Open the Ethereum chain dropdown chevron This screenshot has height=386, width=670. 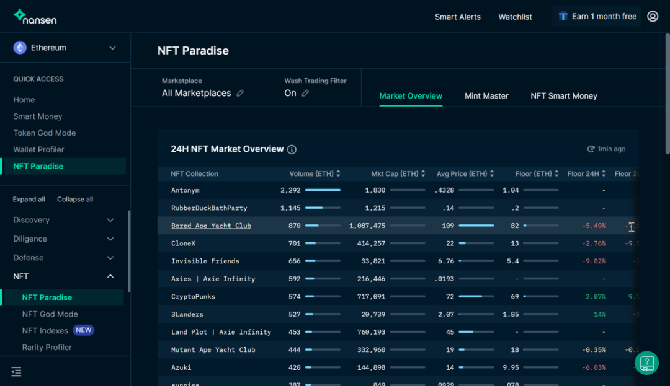pos(112,48)
